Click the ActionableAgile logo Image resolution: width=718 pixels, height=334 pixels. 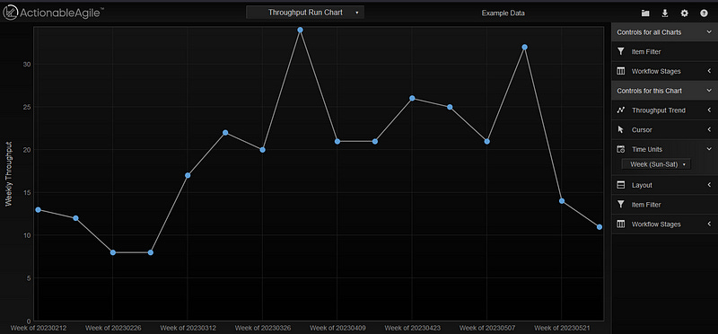click(54, 13)
